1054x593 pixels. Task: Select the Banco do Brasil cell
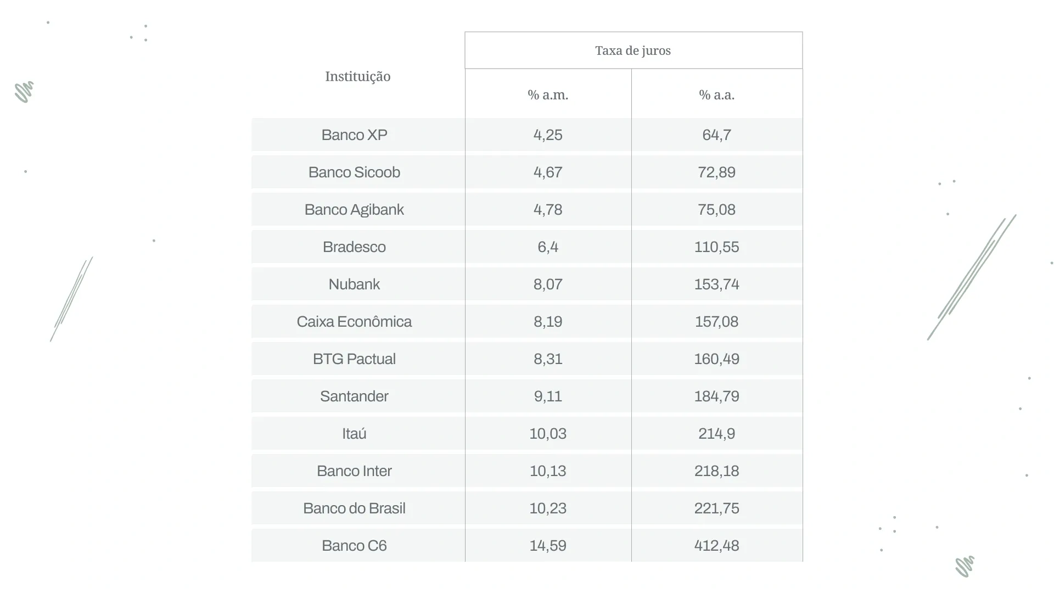coord(354,508)
